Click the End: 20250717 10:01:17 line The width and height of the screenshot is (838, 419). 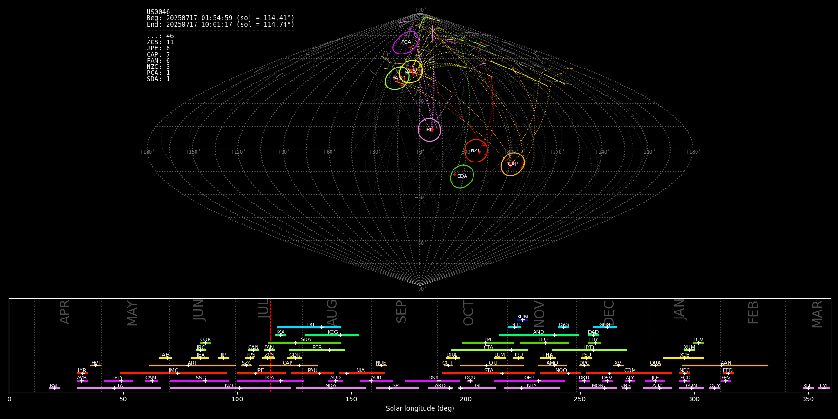click(221, 24)
